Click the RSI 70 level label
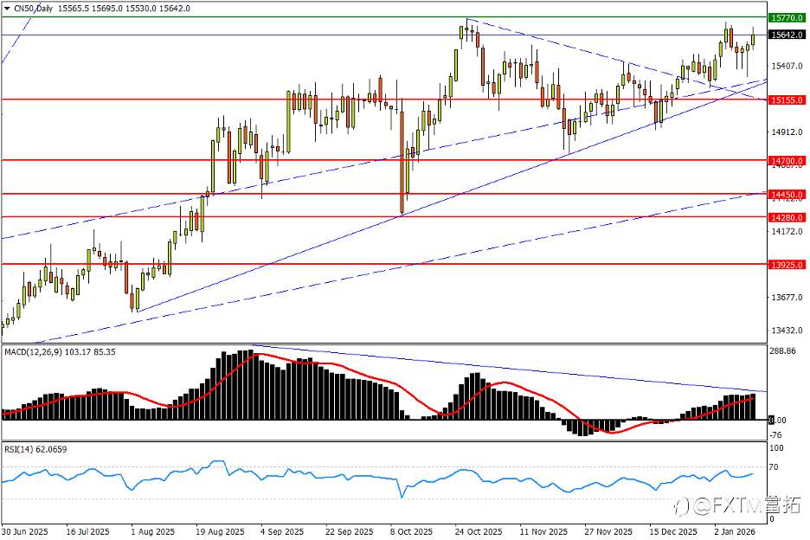Image resolution: width=810 pixels, height=540 pixels. point(774,467)
